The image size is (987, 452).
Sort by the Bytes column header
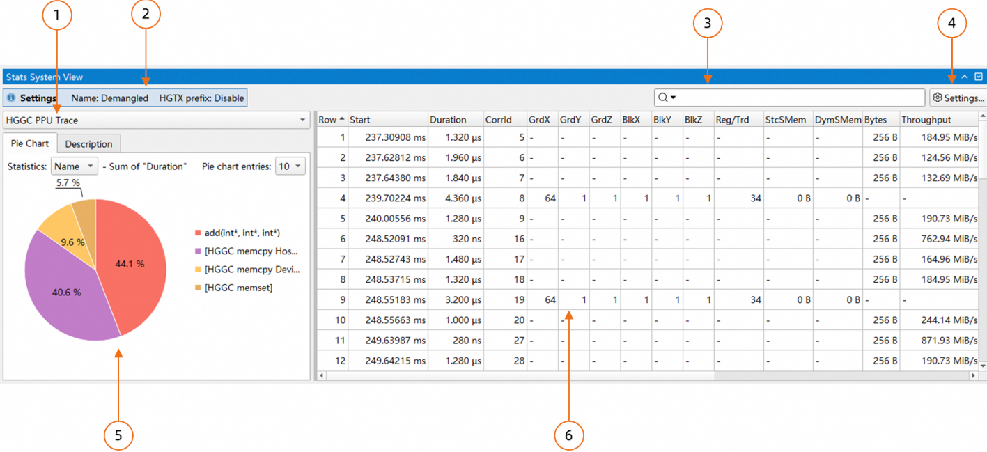880,120
